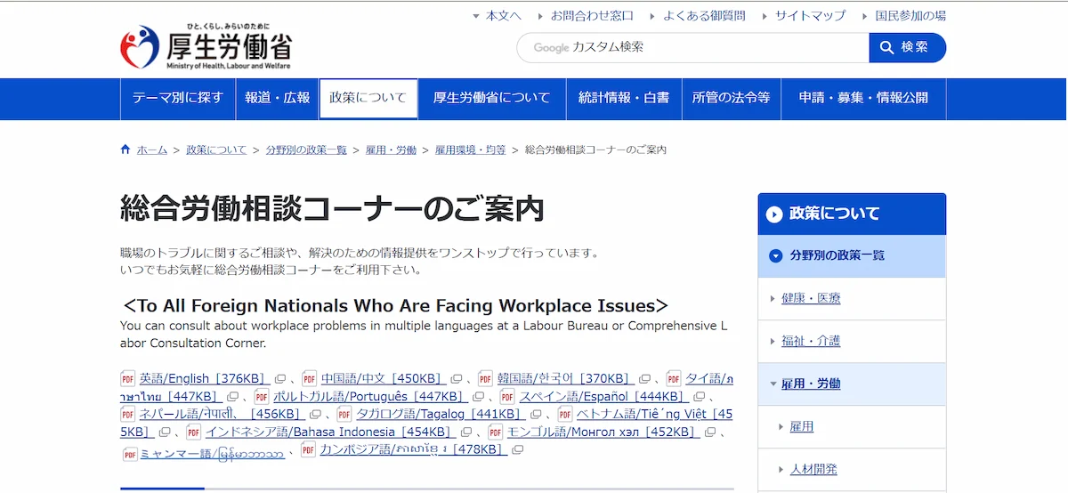Image resolution: width=1068 pixels, height=493 pixels.
Task: Click new-window icon after Tagalog PDF link
Action: coord(536,415)
